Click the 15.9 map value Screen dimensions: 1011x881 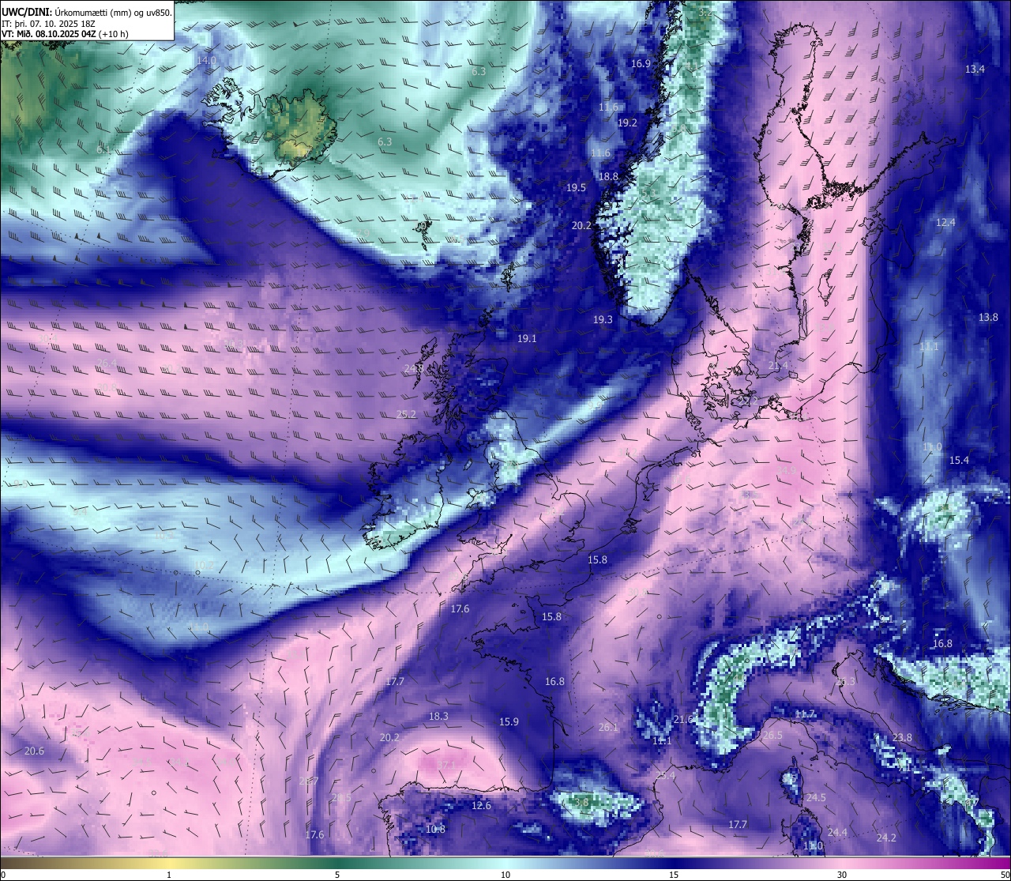[509, 721]
